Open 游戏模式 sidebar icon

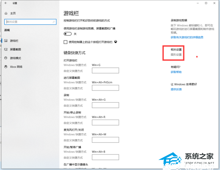click(6, 58)
